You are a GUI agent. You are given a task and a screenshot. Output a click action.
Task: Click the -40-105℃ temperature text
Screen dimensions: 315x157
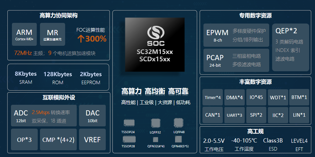coord(244,141)
